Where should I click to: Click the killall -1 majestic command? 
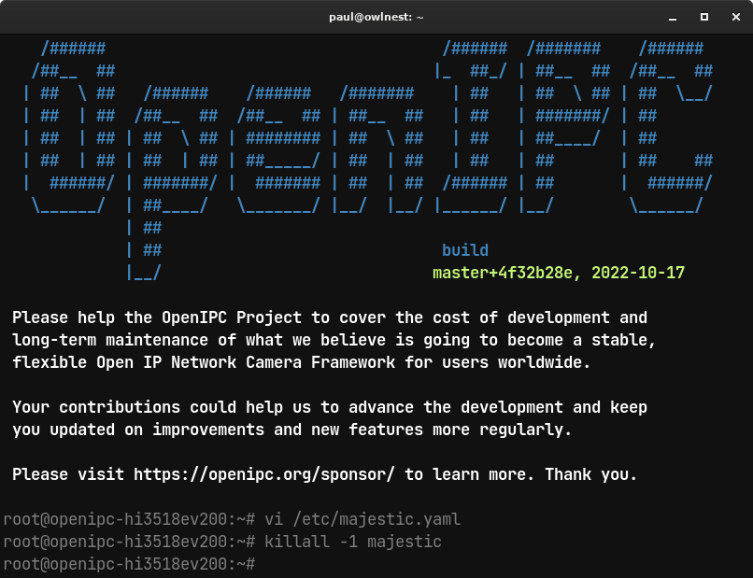353,542
